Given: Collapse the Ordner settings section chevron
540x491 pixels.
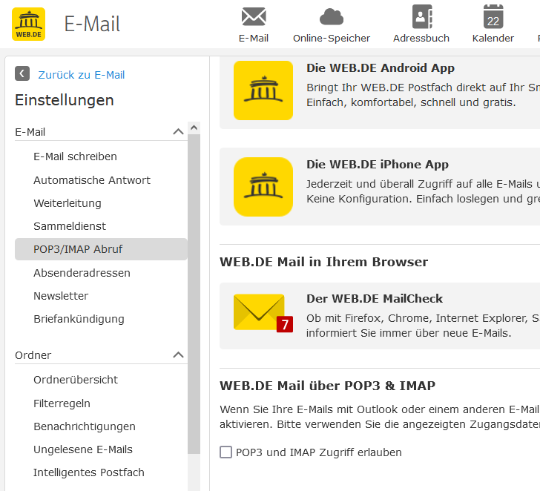Looking at the screenshot, I should click(x=178, y=355).
